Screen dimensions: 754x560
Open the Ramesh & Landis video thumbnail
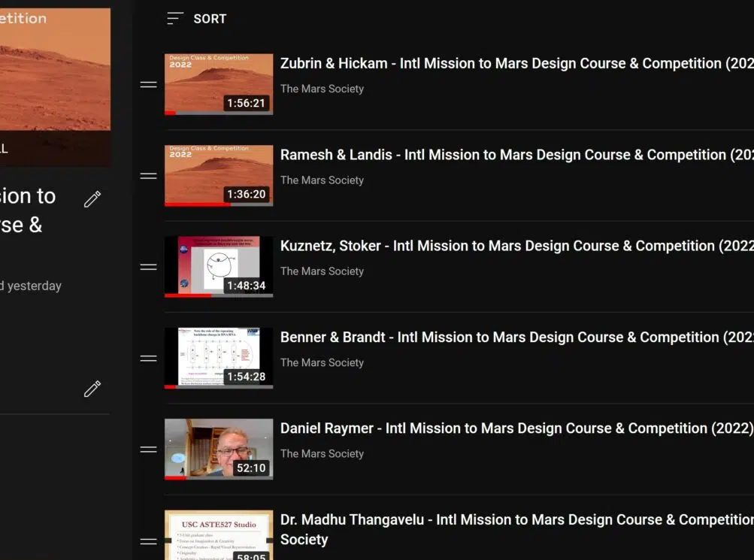pos(219,175)
